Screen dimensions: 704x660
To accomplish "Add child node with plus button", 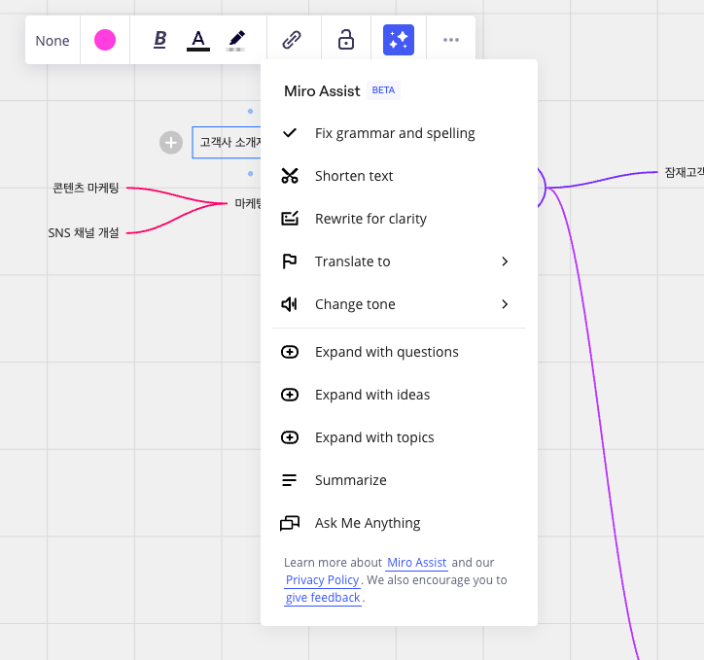I will point(171,143).
